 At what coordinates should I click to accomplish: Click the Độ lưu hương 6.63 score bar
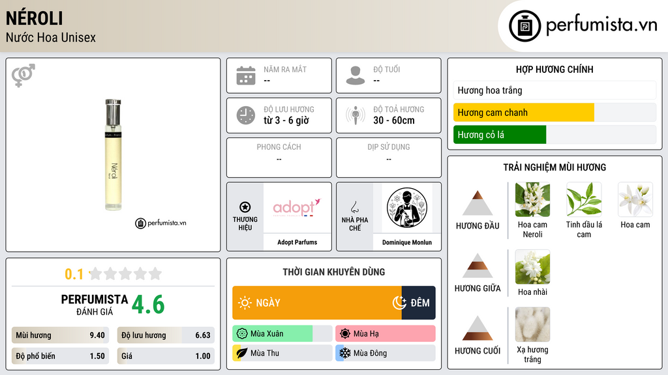tap(166, 335)
